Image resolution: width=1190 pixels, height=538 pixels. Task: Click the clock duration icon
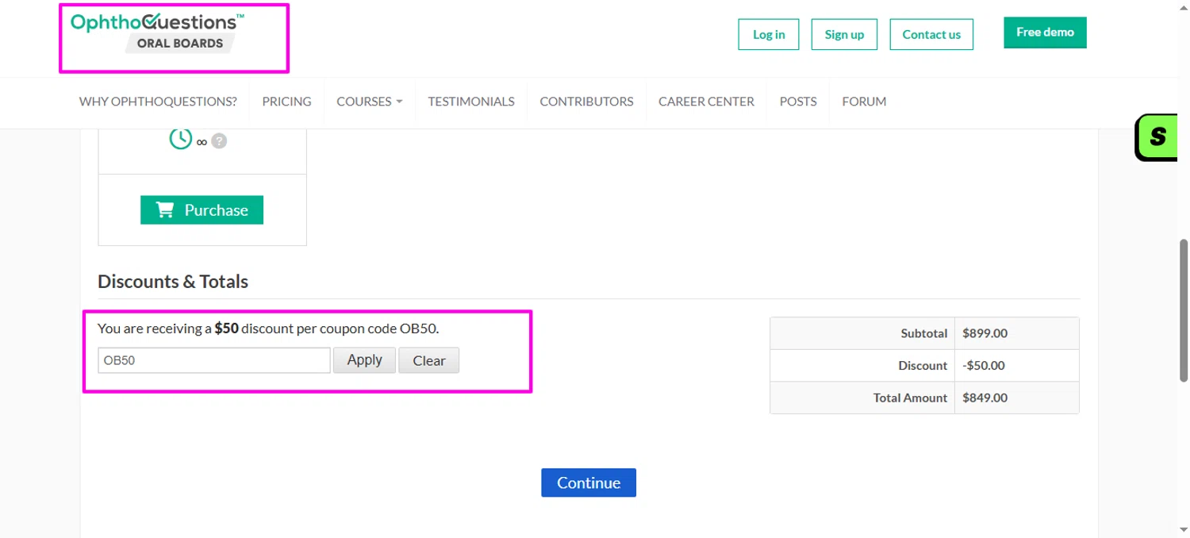[x=181, y=138]
